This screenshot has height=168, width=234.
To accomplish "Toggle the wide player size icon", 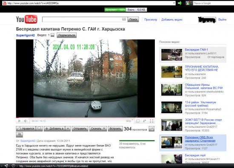I will (x=137, y=121).
